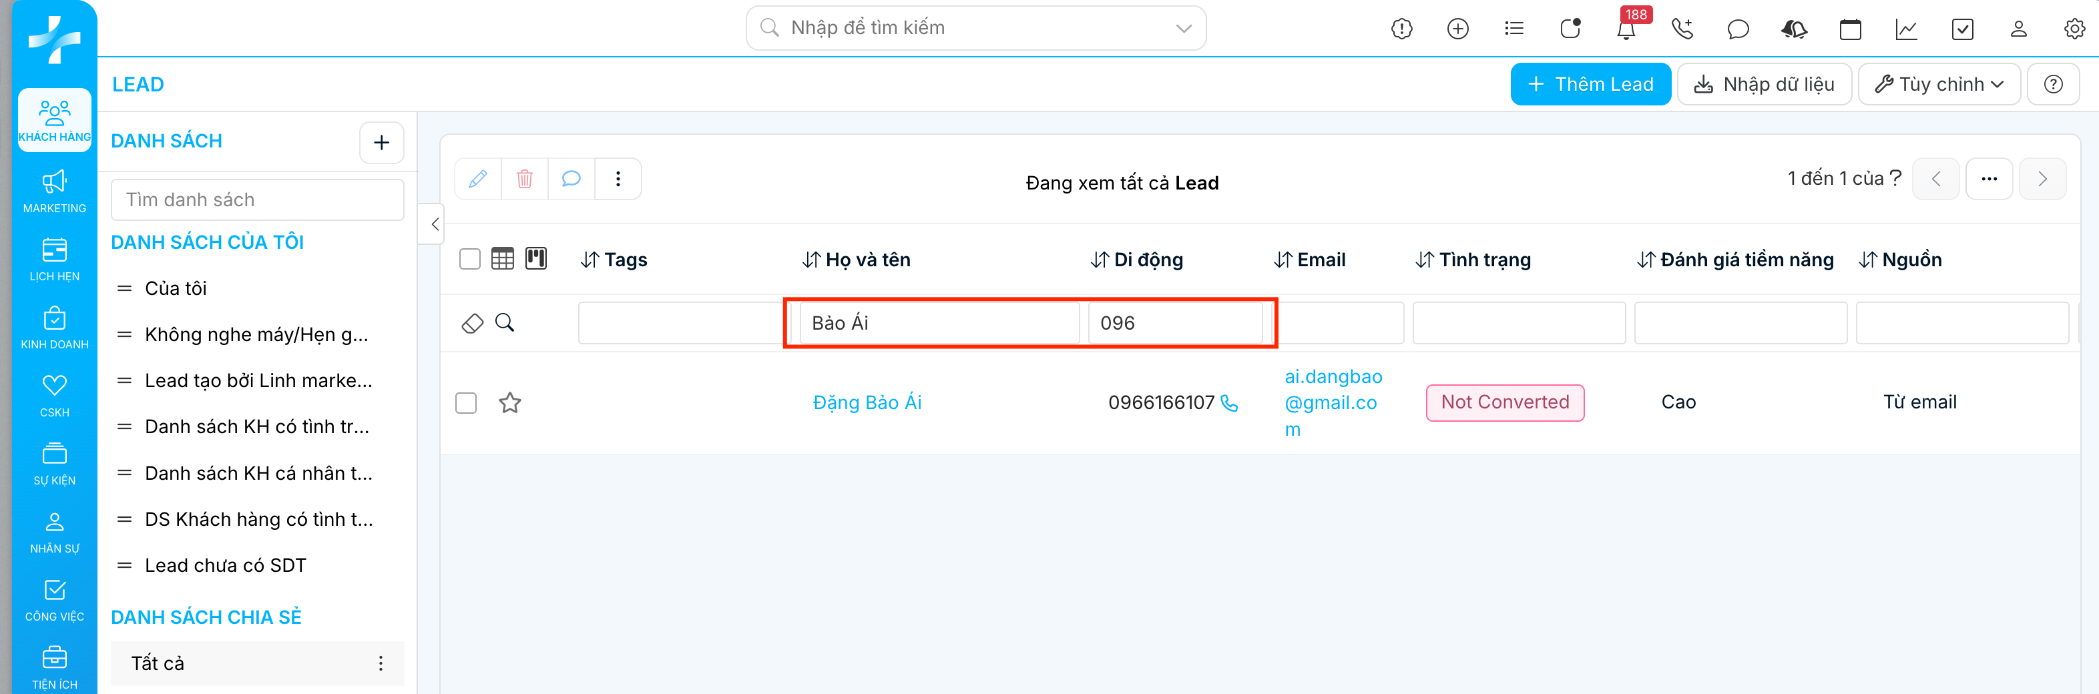Open the notifications bell with 188 badge

(x=1626, y=29)
